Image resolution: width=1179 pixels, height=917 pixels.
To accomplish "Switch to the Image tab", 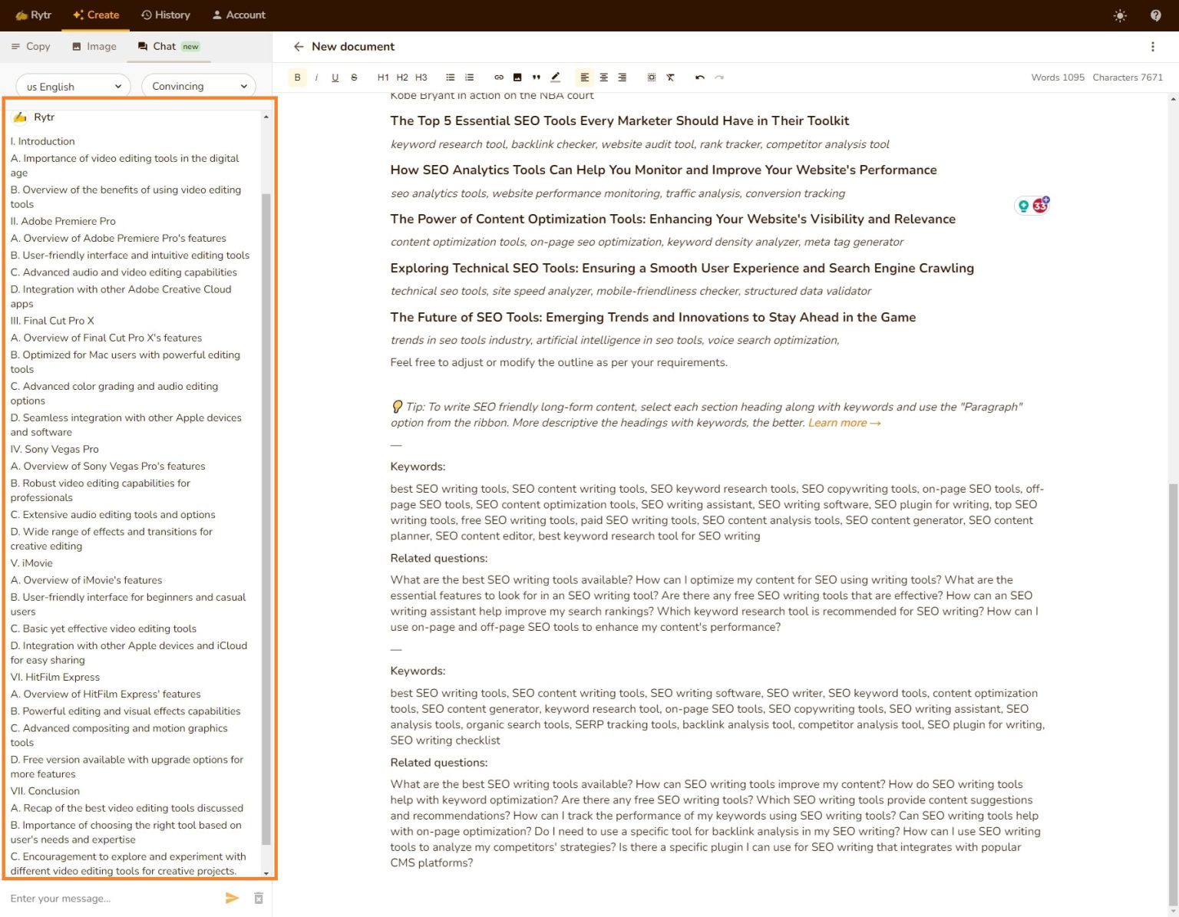I will pos(94,46).
